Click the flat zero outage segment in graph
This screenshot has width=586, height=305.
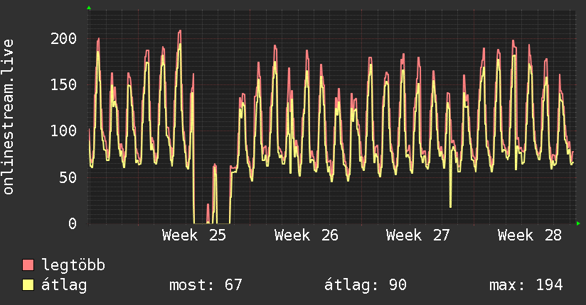click(x=201, y=223)
